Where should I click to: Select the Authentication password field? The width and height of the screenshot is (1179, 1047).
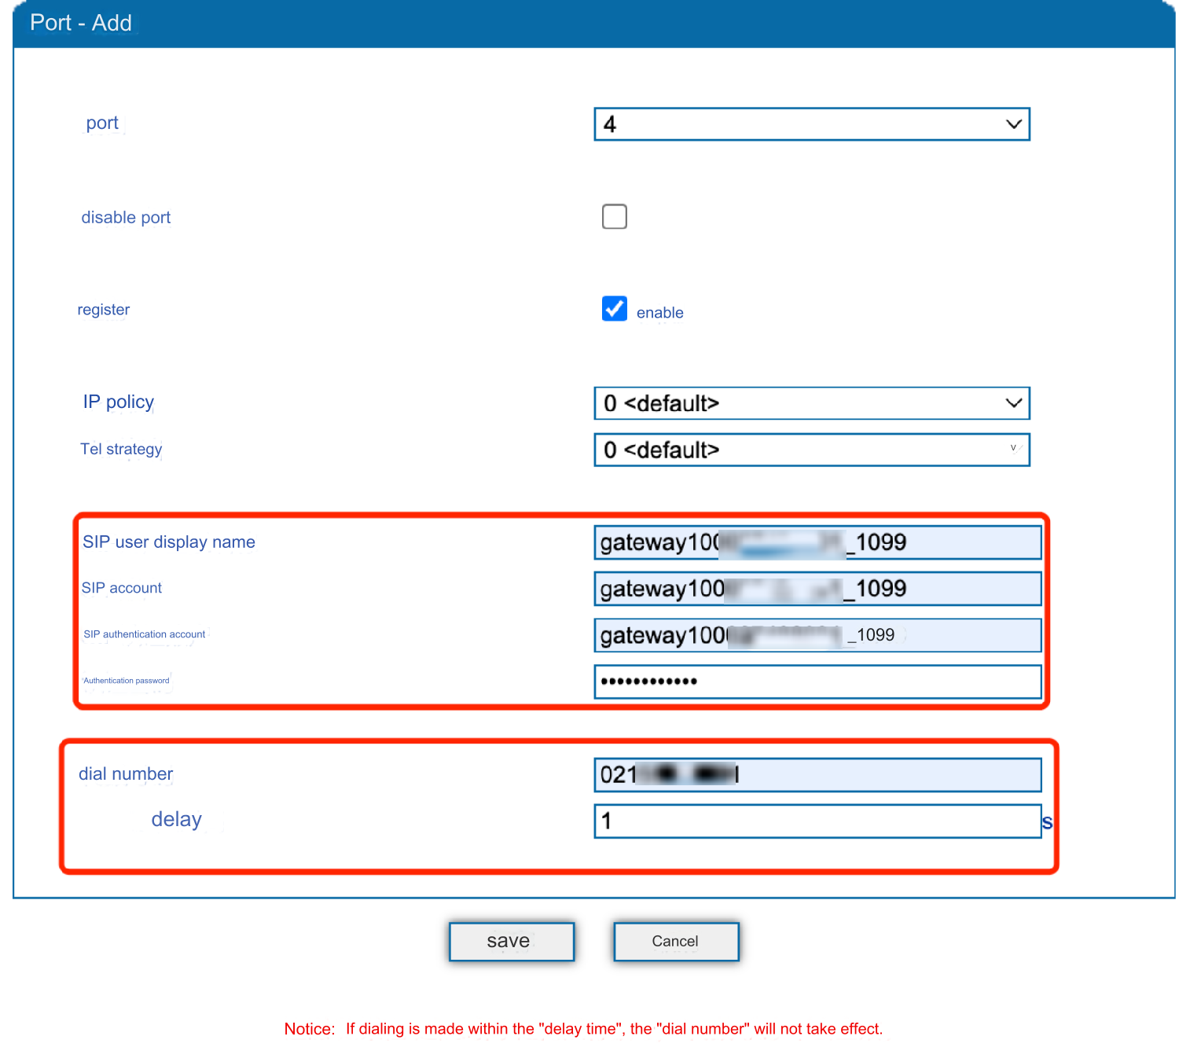817,681
